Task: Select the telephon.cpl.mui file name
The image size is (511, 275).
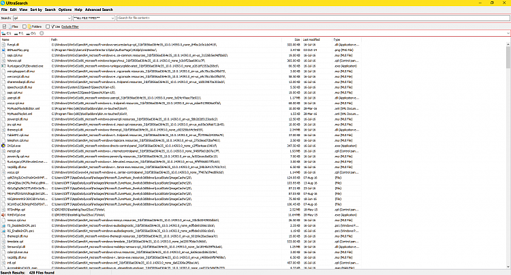Action: click(x=18, y=140)
